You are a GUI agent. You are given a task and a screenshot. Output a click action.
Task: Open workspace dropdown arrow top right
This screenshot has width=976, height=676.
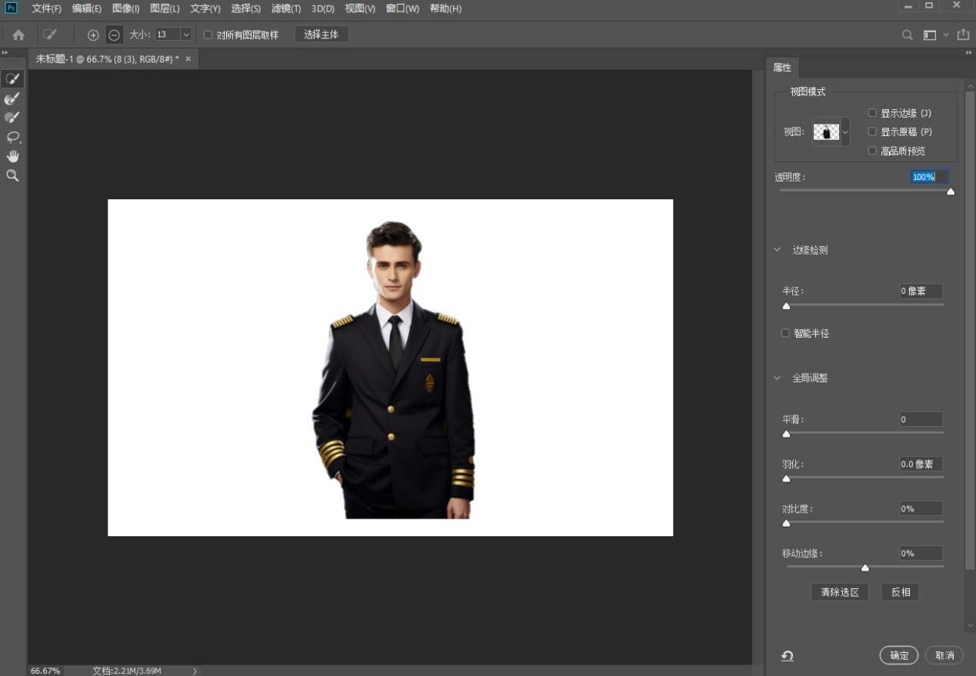pos(946,35)
